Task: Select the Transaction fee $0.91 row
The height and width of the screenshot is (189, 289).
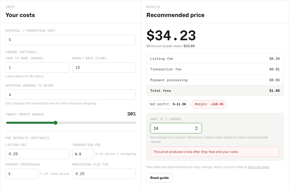Action: click(215, 69)
